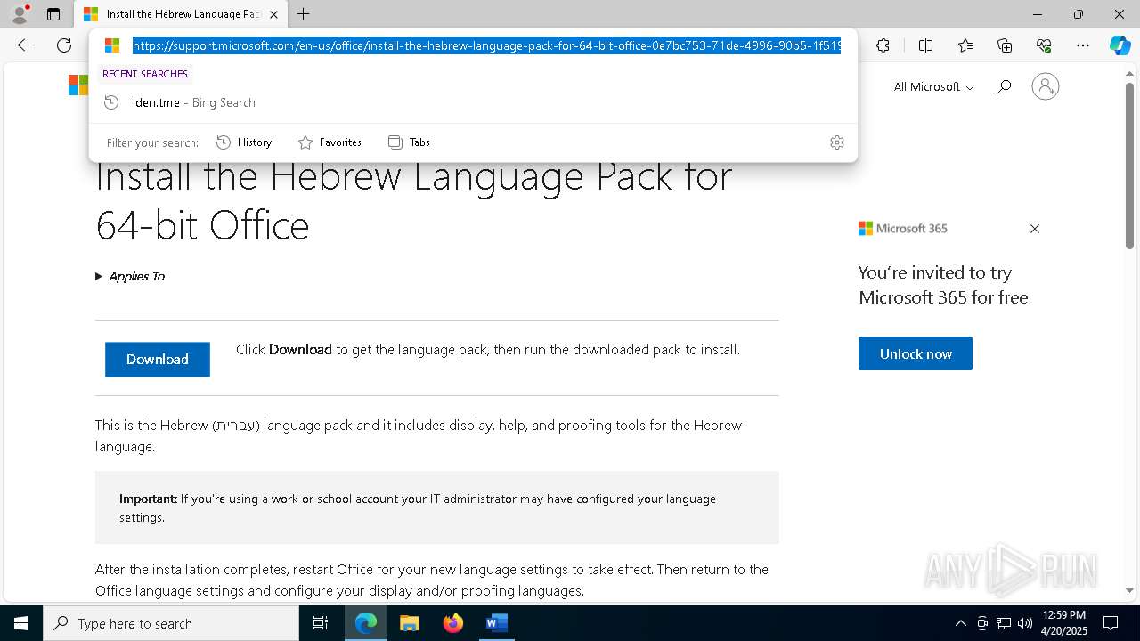This screenshot has width=1140, height=641.
Task: Open the Windows Start menu
Action: point(21,623)
